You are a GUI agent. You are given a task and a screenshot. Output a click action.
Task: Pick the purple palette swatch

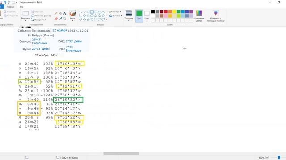click(x=191, y=12)
